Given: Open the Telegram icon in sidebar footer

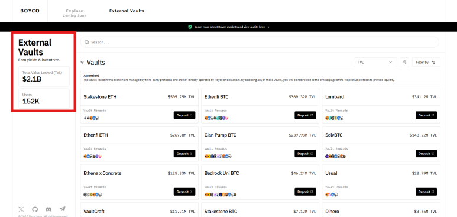Looking at the screenshot, I should [62, 209].
